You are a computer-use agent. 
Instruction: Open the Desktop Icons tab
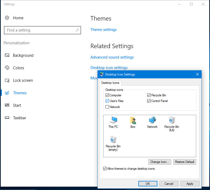click(x=110, y=83)
